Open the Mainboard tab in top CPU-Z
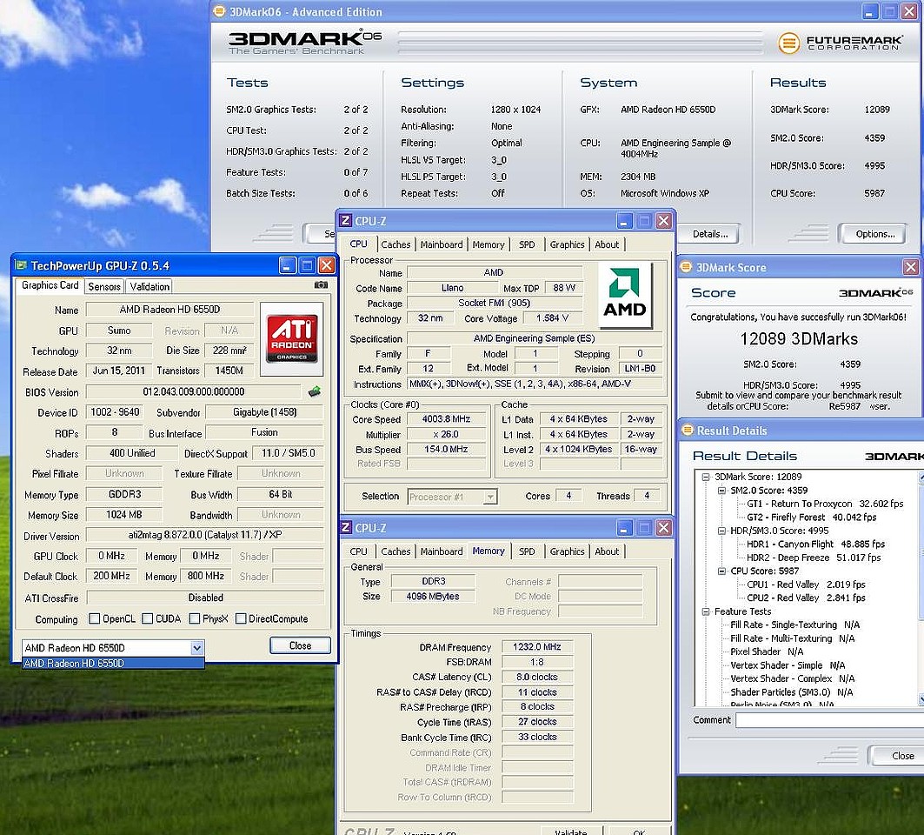 tap(442, 244)
